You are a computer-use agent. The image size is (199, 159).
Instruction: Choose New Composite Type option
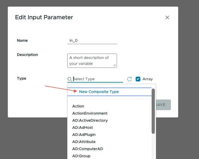[x=99, y=92]
